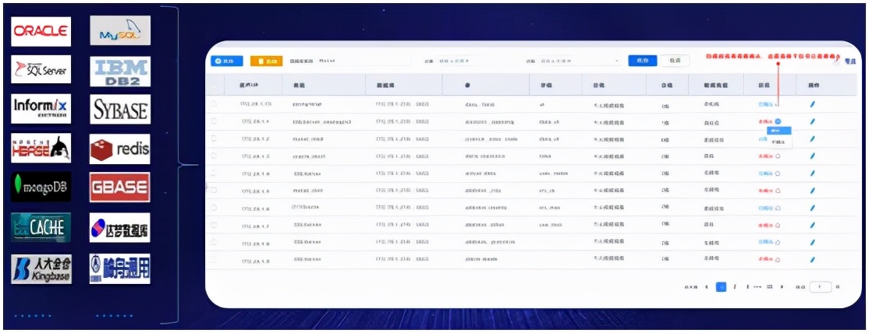Viewport: 869px width, 333px height.
Task: Click the status circle icon in the sixth row
Action: pos(778,191)
